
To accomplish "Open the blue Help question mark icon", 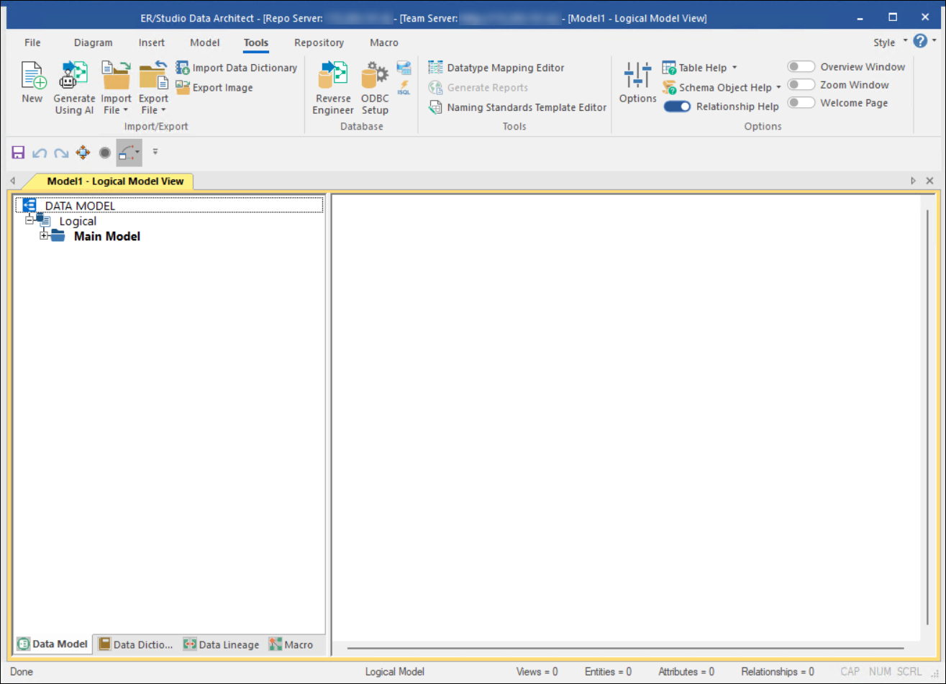I will (920, 41).
